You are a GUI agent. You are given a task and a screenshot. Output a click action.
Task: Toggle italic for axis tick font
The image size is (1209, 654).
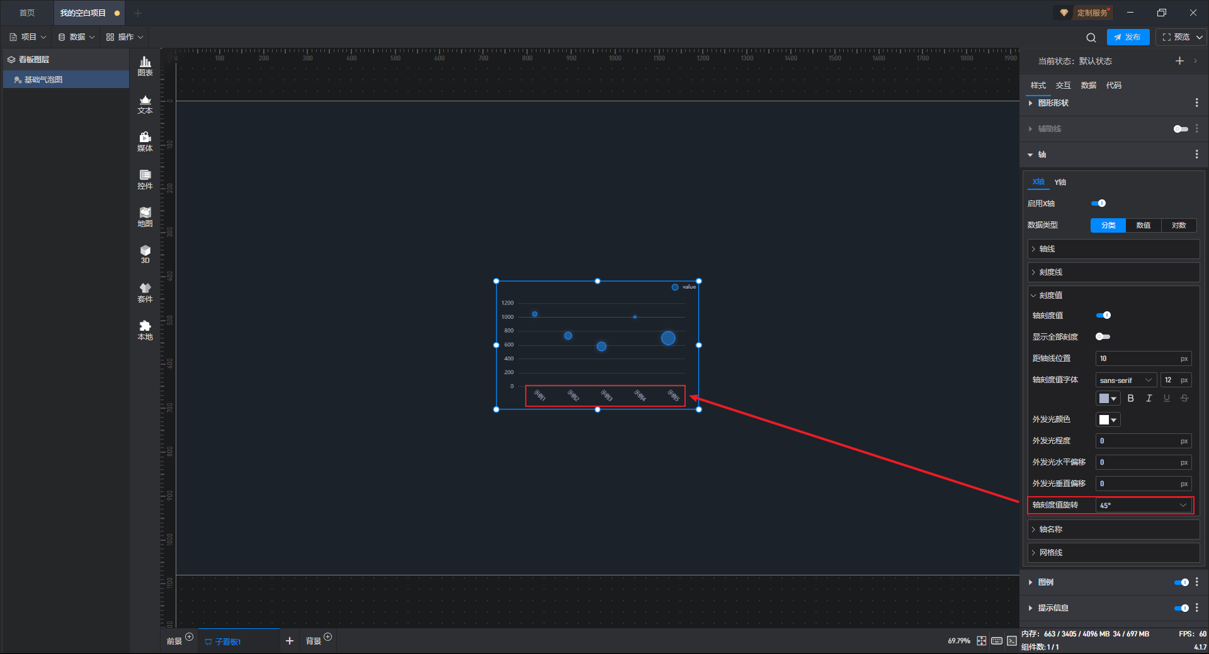1149,398
